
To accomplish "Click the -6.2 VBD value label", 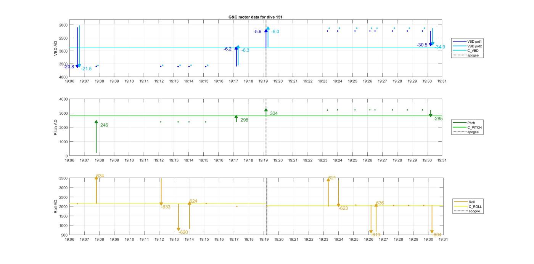I will (x=228, y=49).
